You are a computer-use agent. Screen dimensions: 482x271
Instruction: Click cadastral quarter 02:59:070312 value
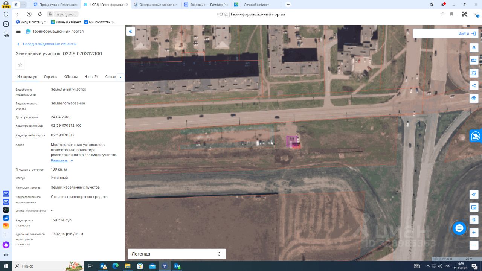[x=63, y=135]
